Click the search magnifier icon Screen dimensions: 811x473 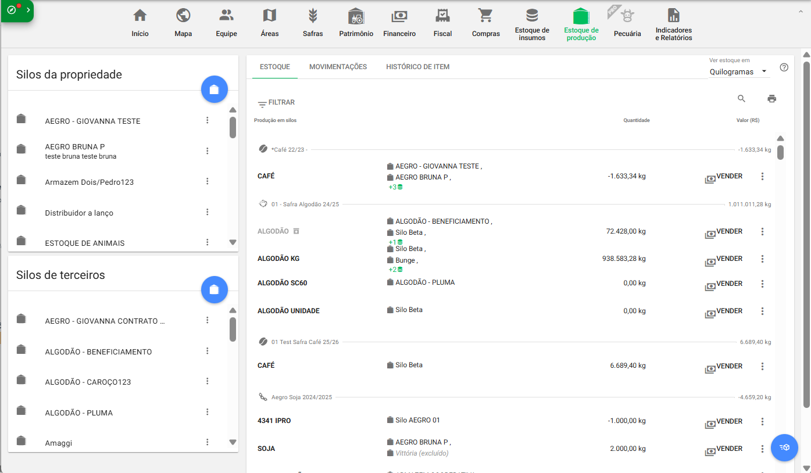(741, 99)
